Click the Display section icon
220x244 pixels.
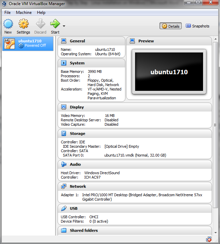(63, 107)
